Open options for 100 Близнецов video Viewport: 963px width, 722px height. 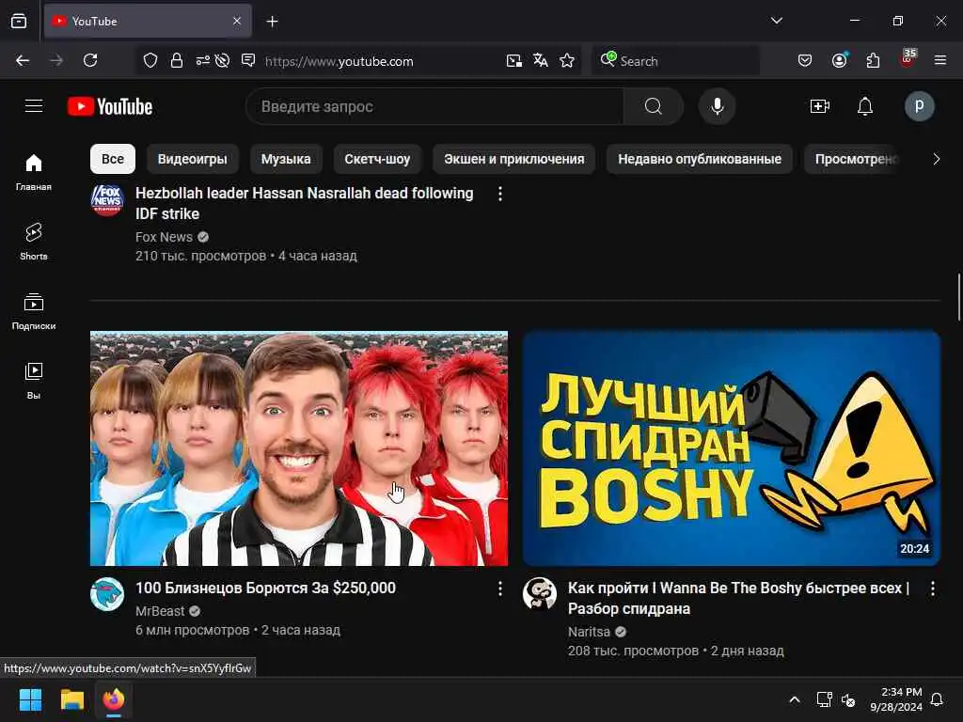click(500, 589)
